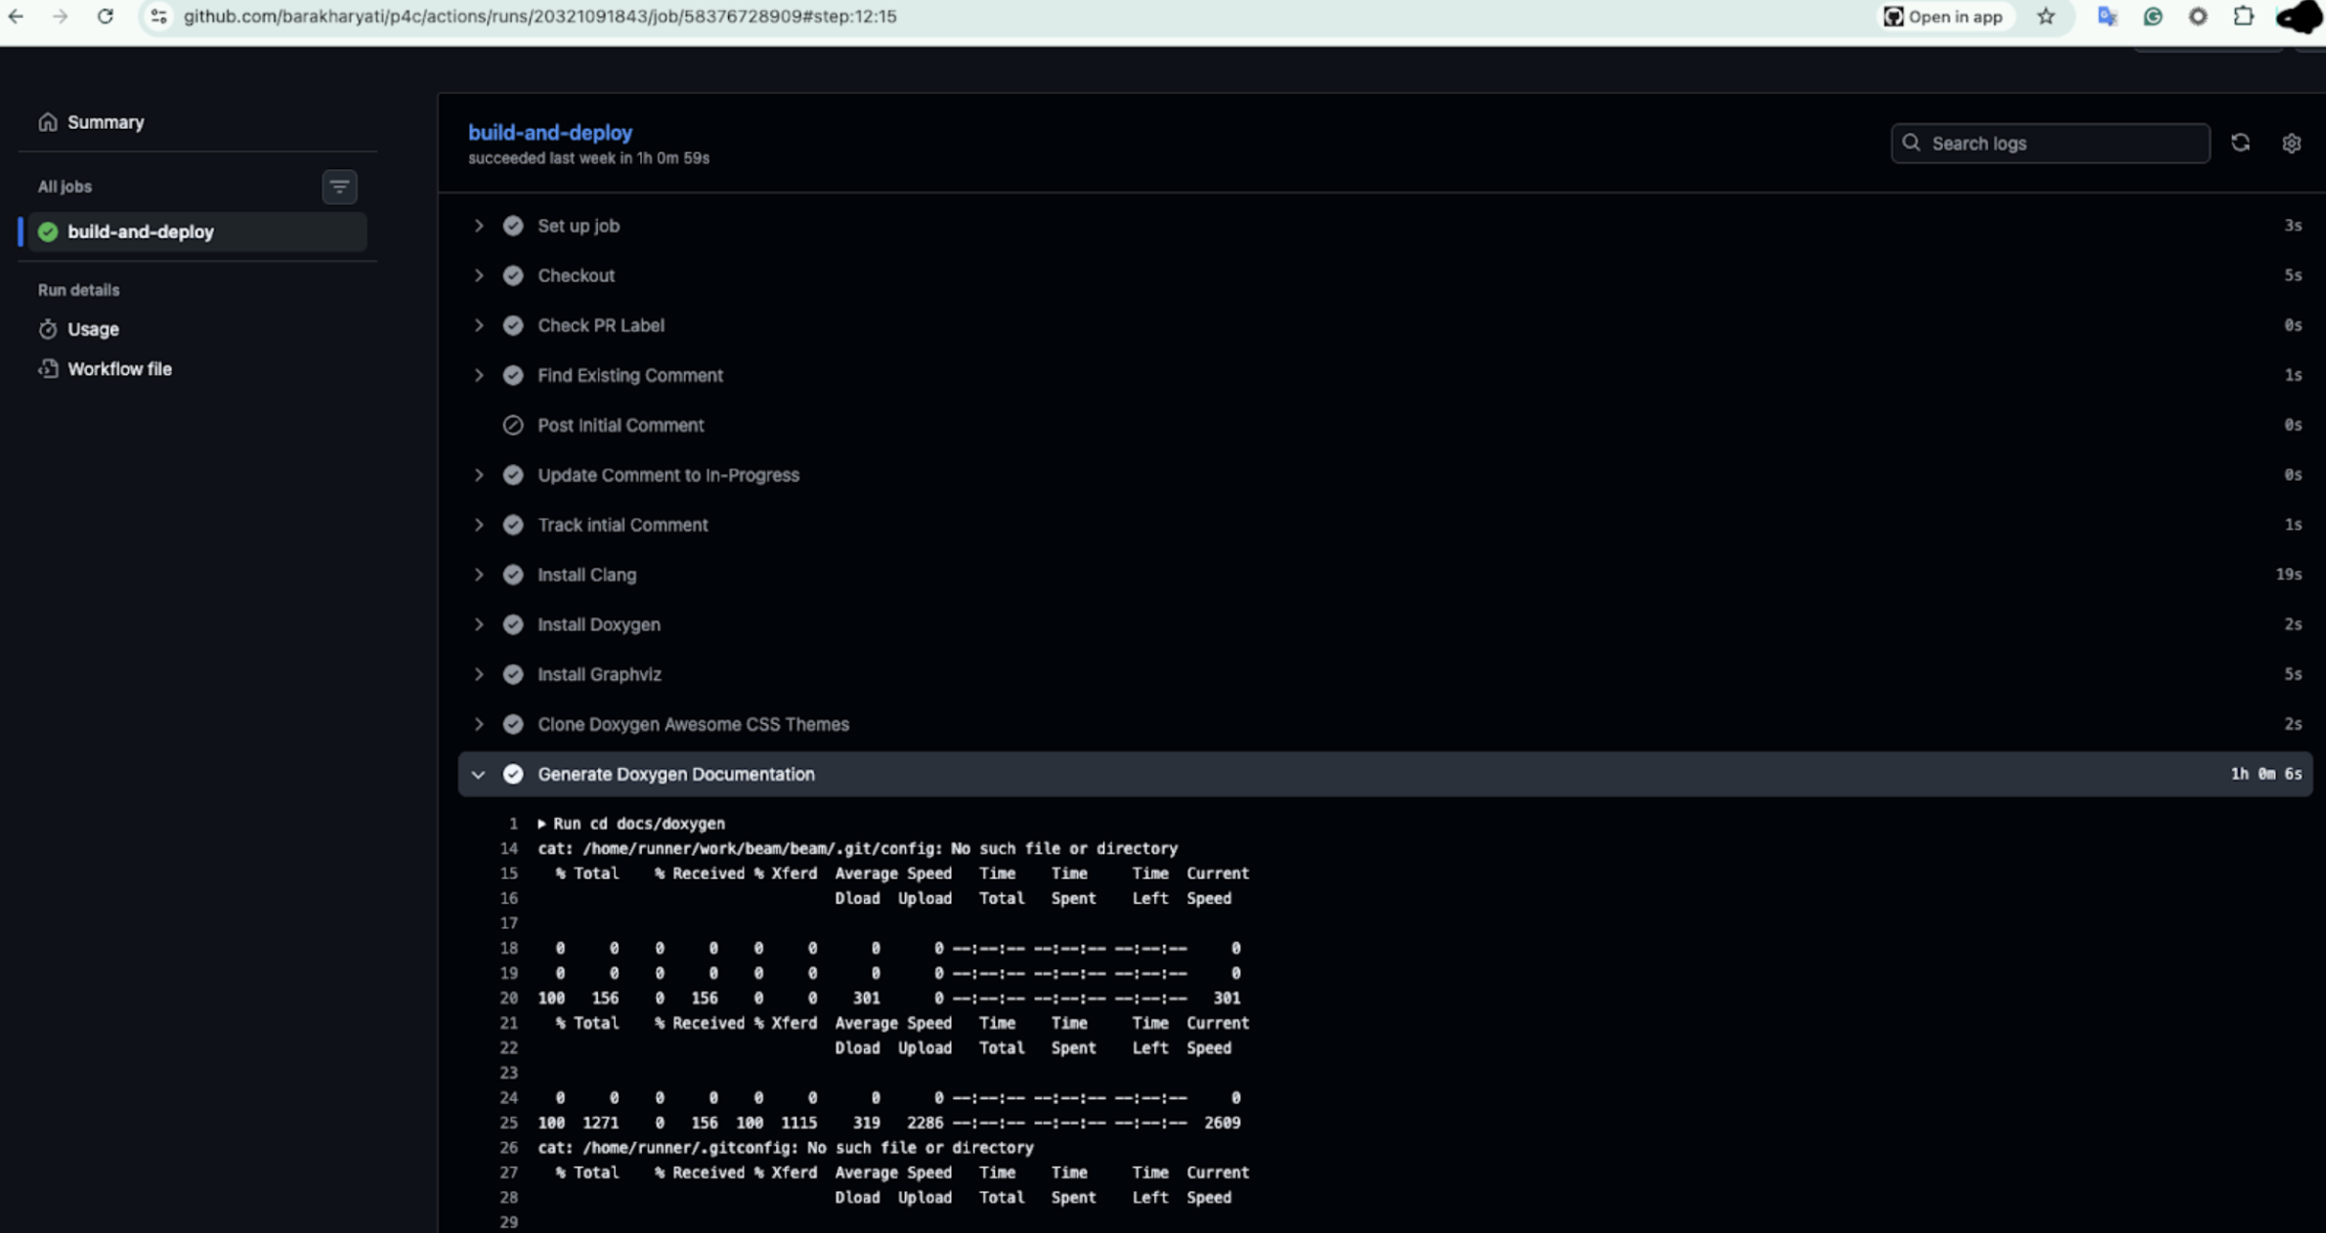Image resolution: width=2326 pixels, height=1233 pixels.
Task: Select the build-and-deploy job
Action: point(141,232)
